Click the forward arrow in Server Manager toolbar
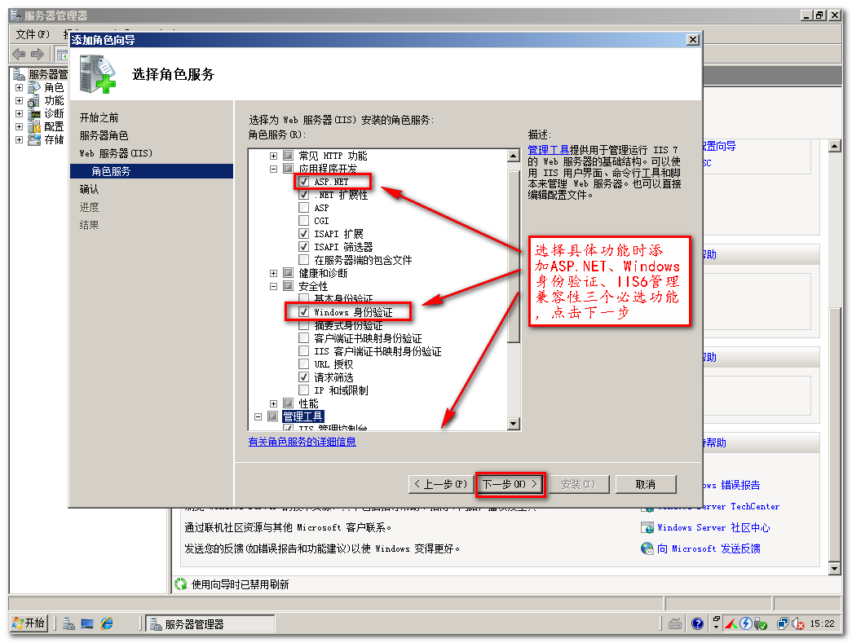 click(x=38, y=54)
